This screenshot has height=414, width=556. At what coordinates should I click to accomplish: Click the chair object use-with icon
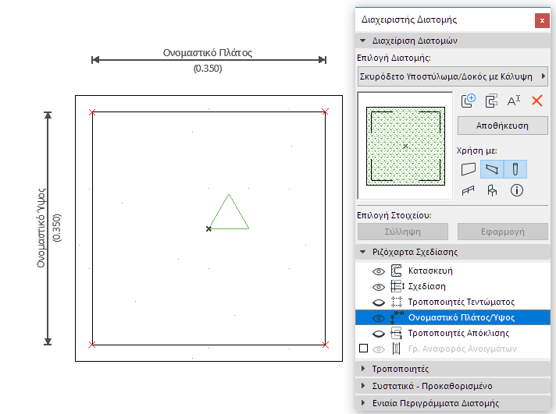pyautogui.click(x=492, y=190)
